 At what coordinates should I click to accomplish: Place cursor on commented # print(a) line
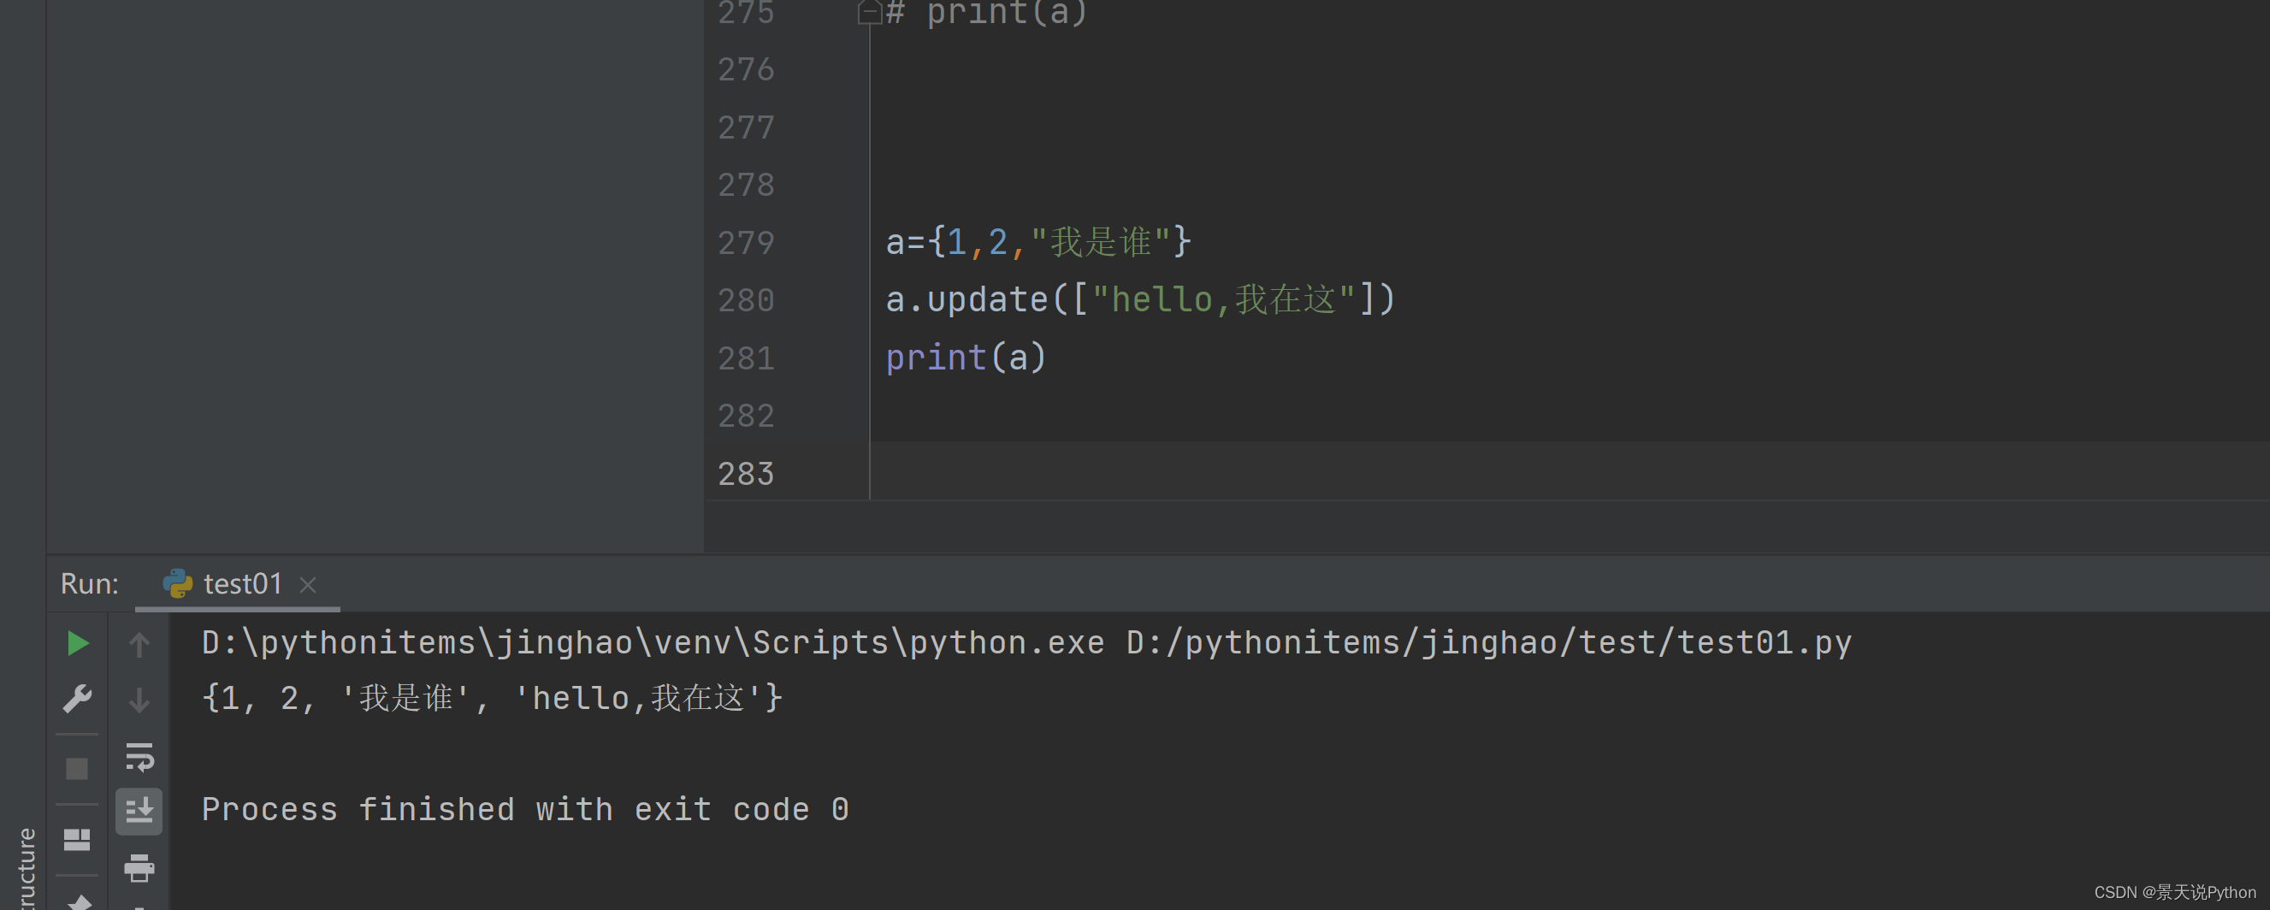[987, 12]
